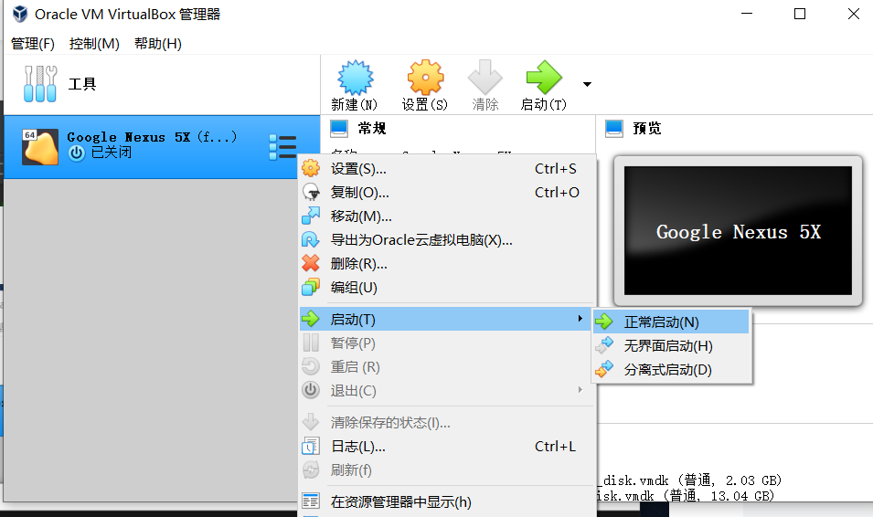The height and width of the screenshot is (517, 873).
Task: Click the New (新建) toolbar icon
Action: (355, 78)
